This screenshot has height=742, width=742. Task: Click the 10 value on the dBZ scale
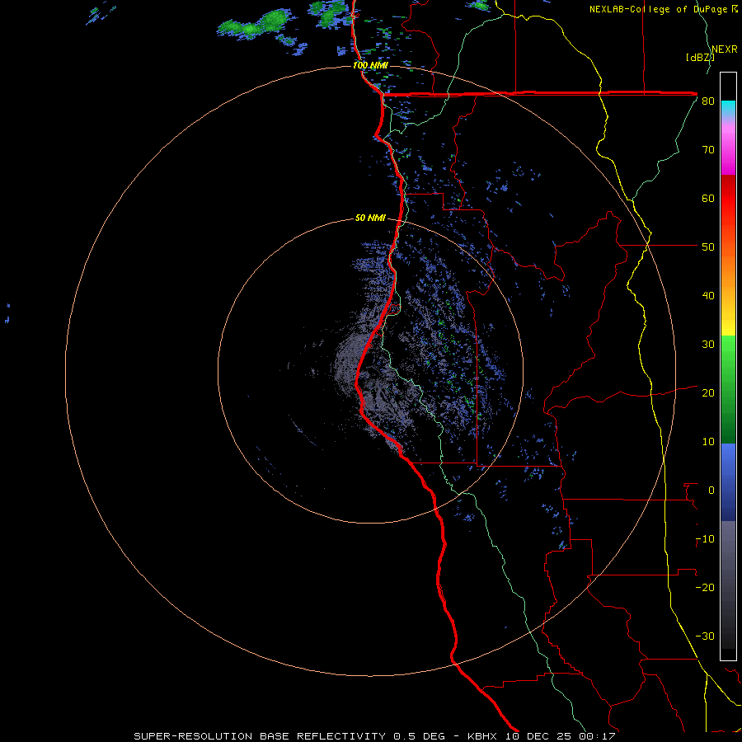tap(708, 442)
